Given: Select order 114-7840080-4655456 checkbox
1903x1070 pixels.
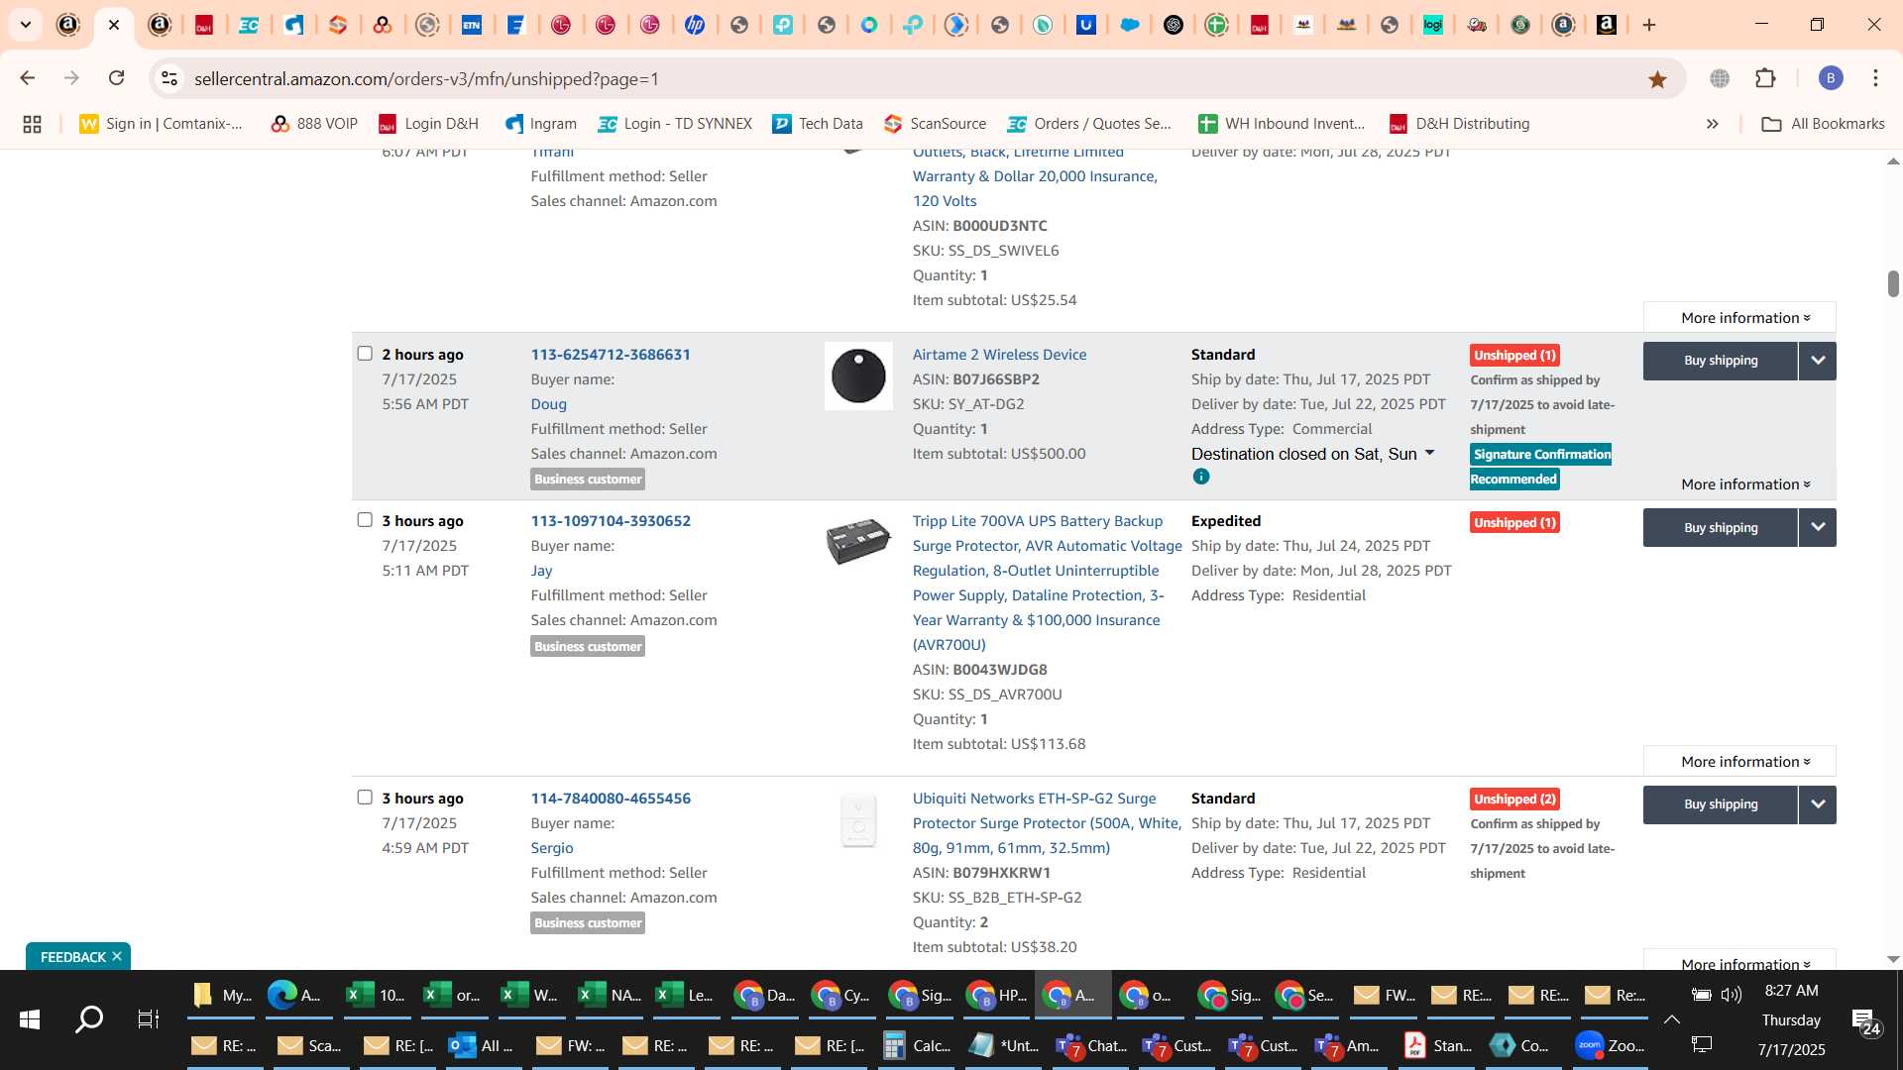Looking at the screenshot, I should click(x=365, y=798).
